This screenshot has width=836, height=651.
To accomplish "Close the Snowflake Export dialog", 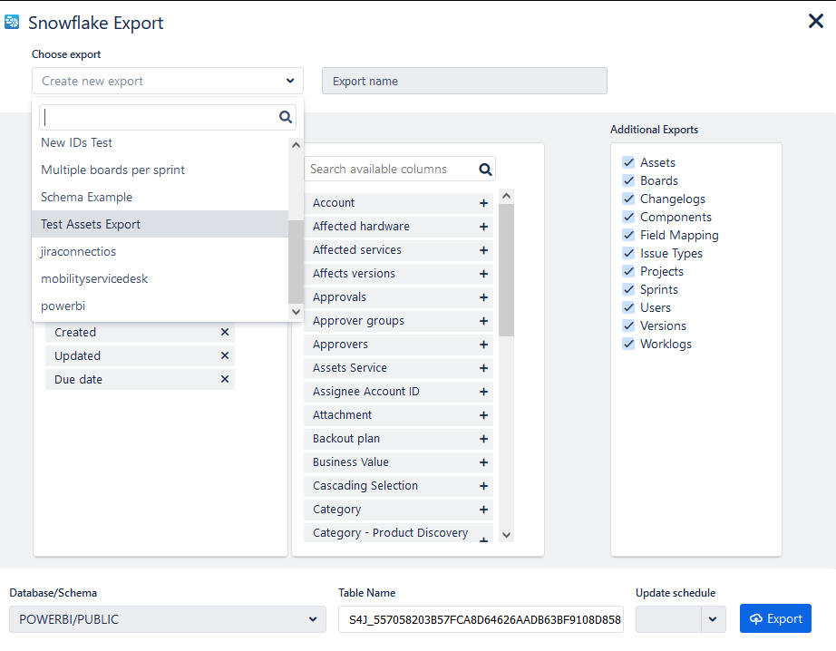I will tap(815, 22).
